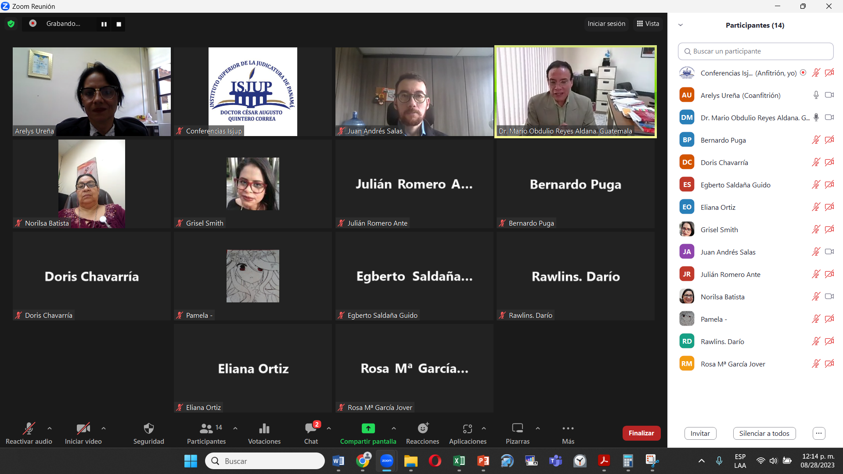Click the green encryption shield icon

[x=11, y=24]
